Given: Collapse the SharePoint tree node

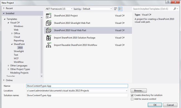Looking at the screenshot, I should point(12,44).
